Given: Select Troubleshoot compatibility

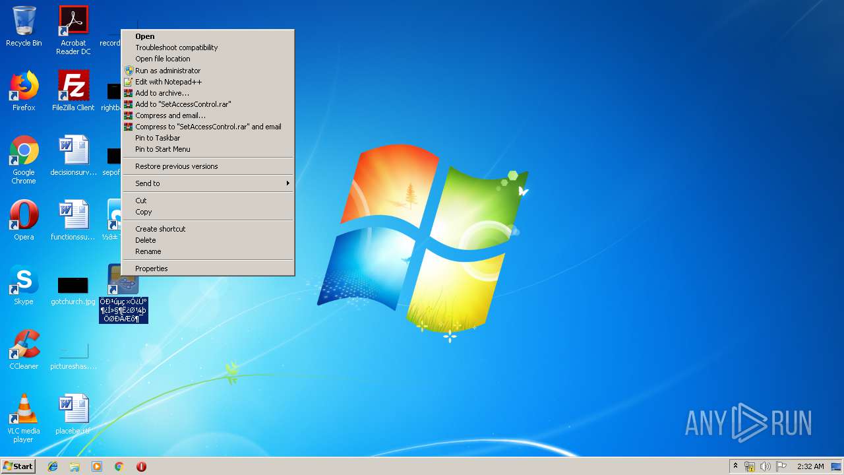Looking at the screenshot, I should [208, 47].
